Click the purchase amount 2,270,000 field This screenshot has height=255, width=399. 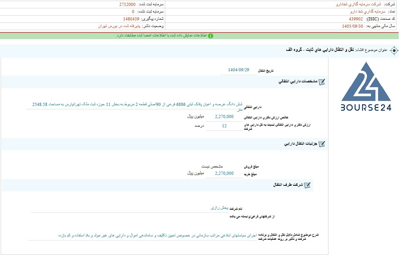point(224,173)
